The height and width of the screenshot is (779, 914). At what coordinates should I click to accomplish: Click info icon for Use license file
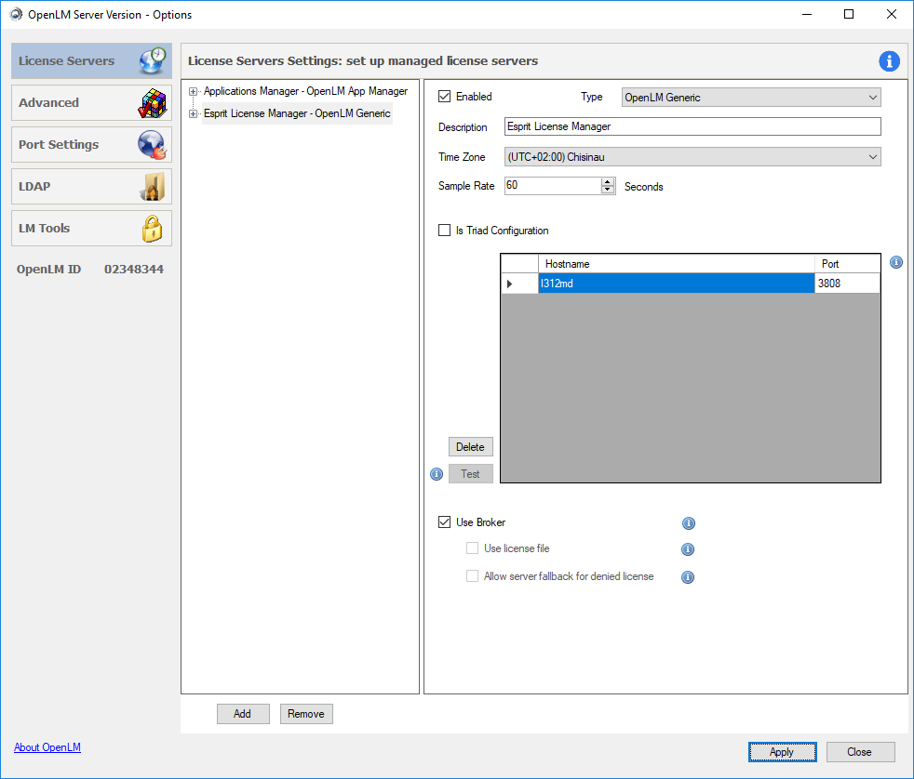coord(689,549)
